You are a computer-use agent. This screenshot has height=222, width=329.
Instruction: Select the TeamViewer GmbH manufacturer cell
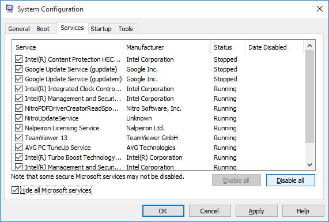pyautogui.click(x=152, y=138)
